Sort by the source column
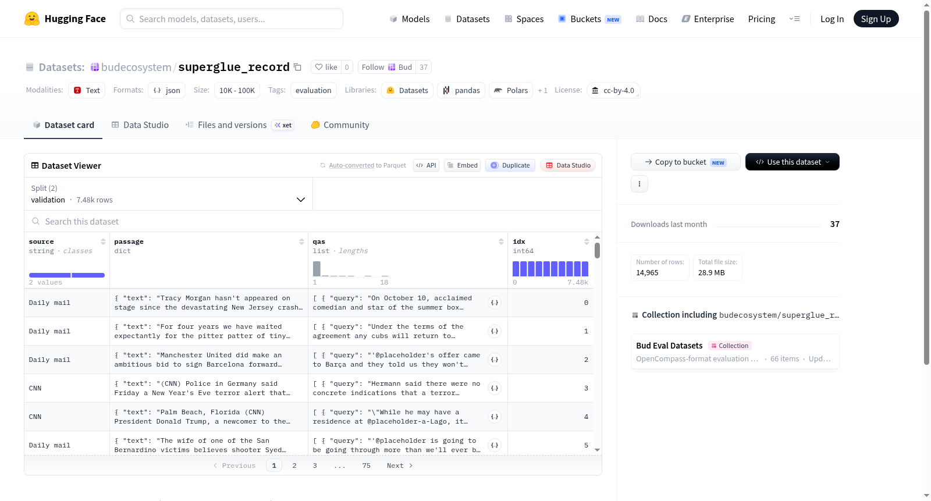Screen dimensions: 931x501 click(x=103, y=241)
